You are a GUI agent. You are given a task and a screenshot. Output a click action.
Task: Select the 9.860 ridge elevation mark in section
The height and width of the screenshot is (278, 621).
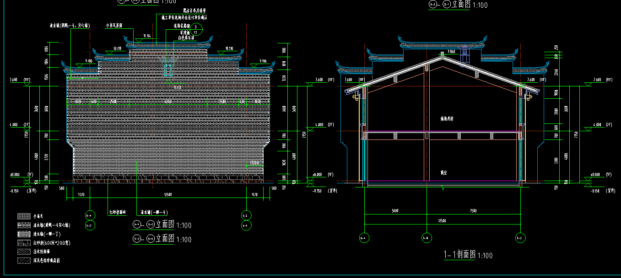point(451,52)
